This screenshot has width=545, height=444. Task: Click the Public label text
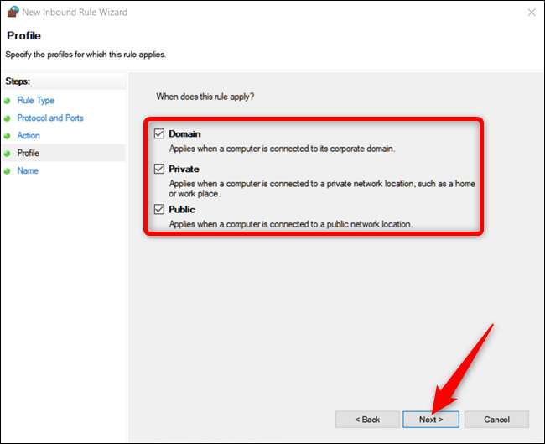[182, 210]
